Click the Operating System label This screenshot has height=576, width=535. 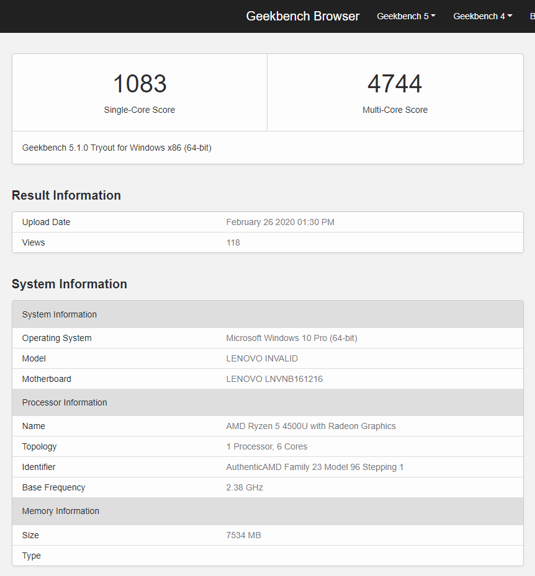pyautogui.click(x=56, y=338)
